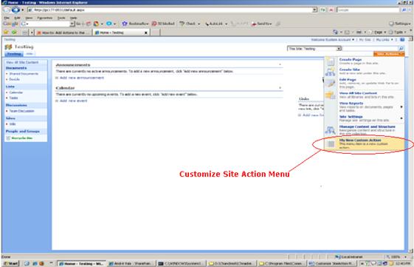Screen dimensions: 414x267
Task: Expand the View Reports submenu arrow
Action: [x=401, y=107]
